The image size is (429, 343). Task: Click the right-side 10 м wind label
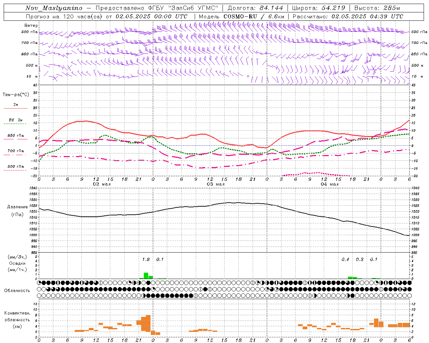(x=417, y=76)
